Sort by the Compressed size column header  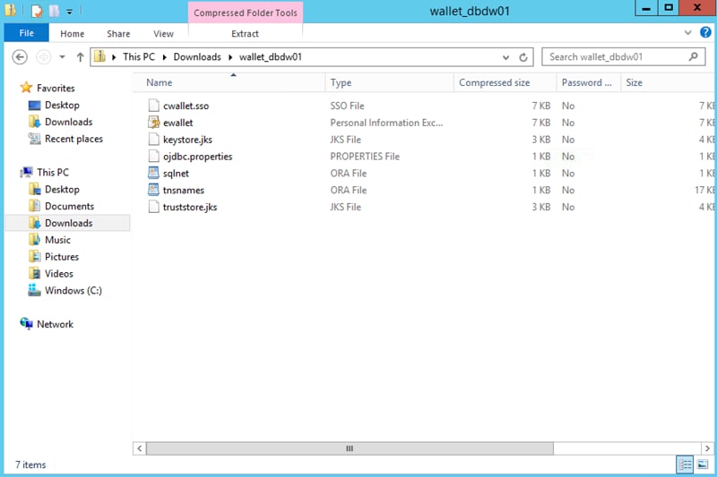pyautogui.click(x=505, y=82)
